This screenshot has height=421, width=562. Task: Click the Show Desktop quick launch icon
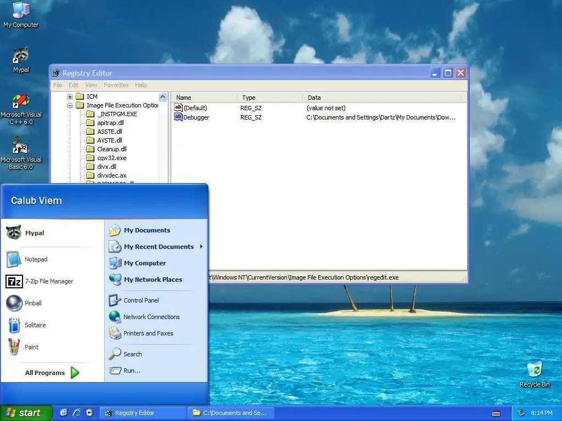tap(64, 413)
